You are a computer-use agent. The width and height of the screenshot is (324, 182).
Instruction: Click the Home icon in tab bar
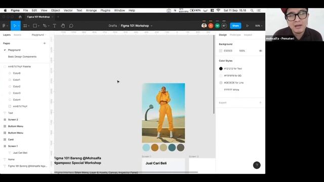(x=20, y=17)
